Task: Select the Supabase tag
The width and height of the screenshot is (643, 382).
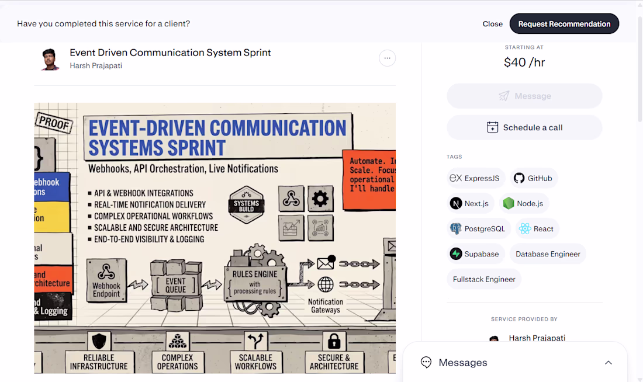Action: (476, 254)
